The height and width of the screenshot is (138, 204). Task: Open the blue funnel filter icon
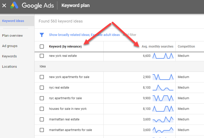42,35
